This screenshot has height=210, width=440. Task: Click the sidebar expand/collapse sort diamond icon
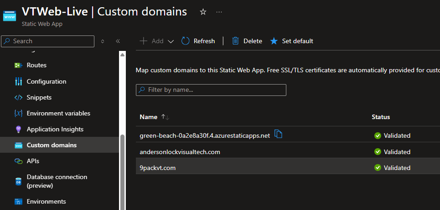[103, 41]
